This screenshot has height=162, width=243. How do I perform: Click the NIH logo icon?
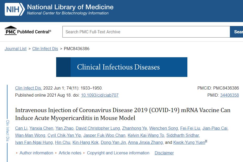15,9
